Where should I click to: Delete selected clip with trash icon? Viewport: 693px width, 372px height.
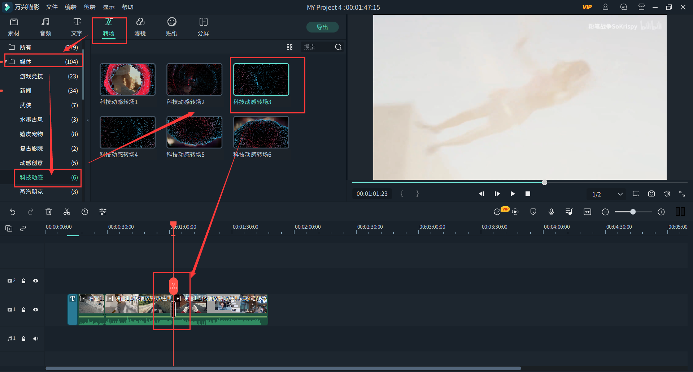pyautogui.click(x=49, y=212)
